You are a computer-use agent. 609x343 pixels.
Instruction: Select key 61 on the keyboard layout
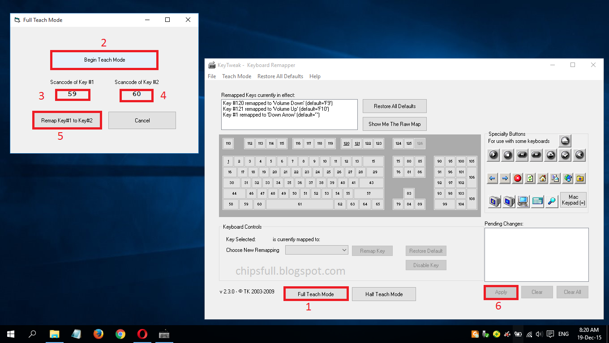(300, 204)
